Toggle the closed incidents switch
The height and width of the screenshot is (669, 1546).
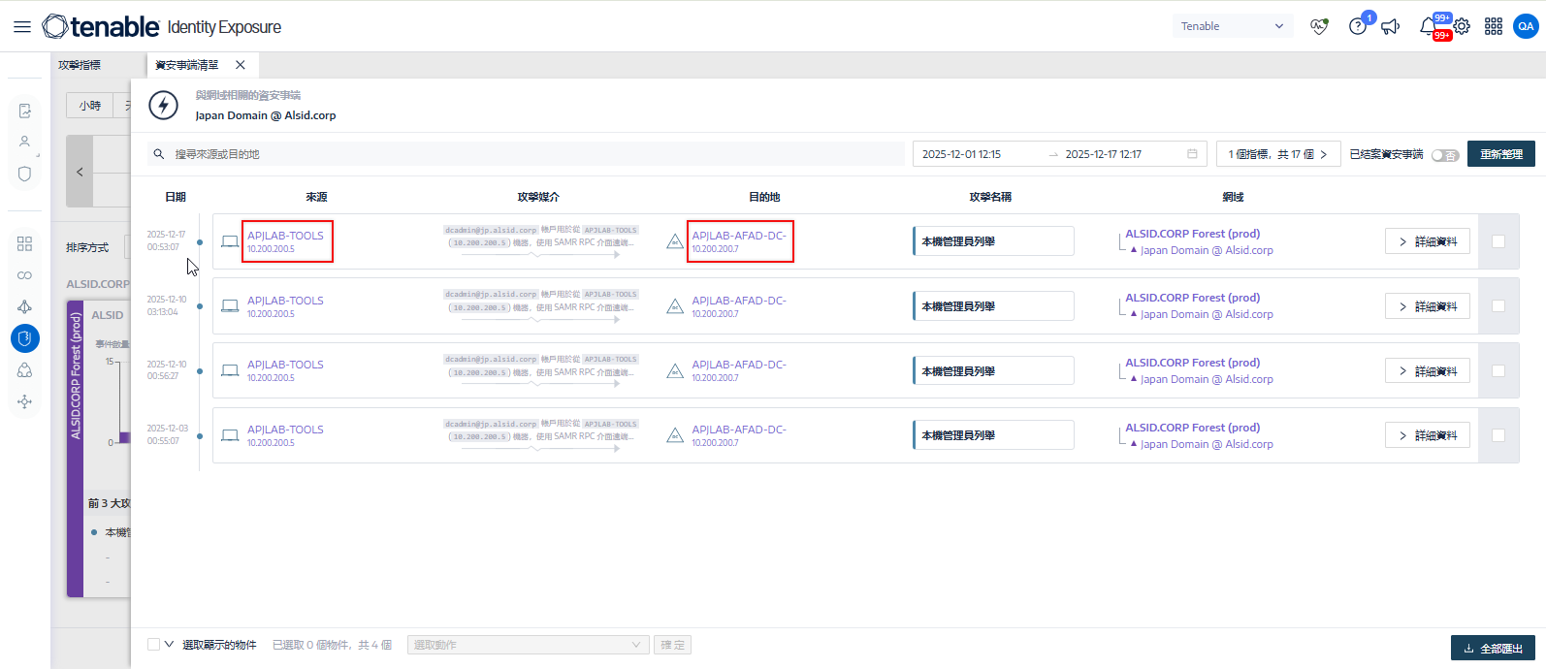coord(1444,155)
